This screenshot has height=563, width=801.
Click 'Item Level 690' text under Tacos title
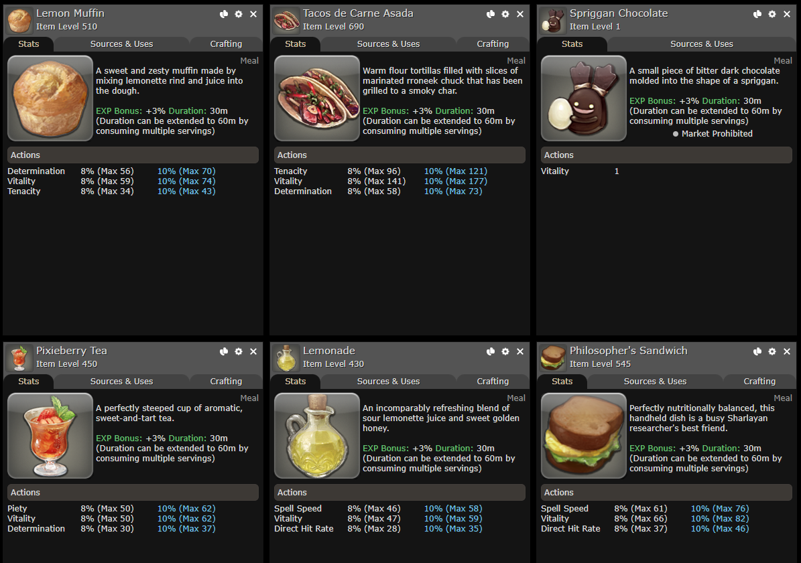(x=333, y=27)
